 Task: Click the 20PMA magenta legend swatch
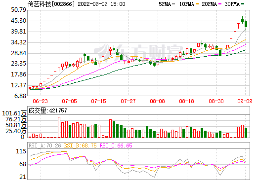coord(220,4)
